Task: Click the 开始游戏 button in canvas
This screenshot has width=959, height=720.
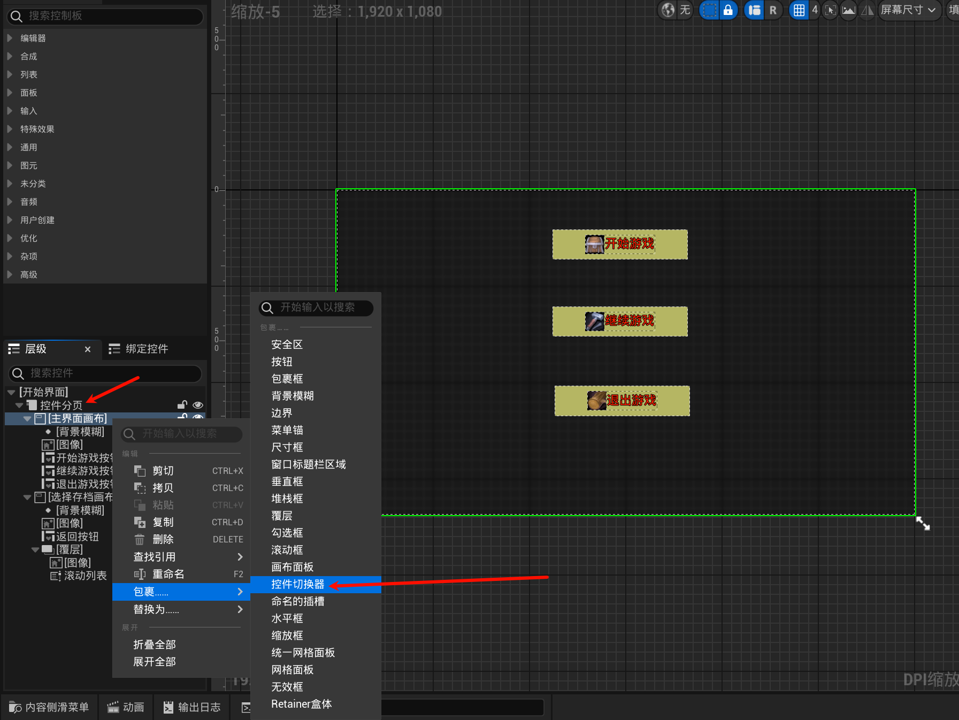Action: 620,244
